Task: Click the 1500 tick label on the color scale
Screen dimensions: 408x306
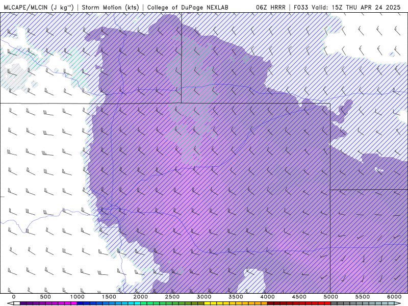Action: pyautogui.click(x=109, y=297)
